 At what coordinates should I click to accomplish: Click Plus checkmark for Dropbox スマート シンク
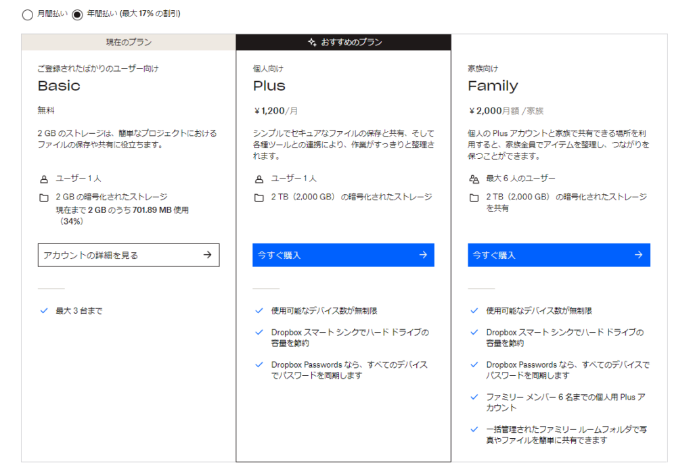[259, 333]
